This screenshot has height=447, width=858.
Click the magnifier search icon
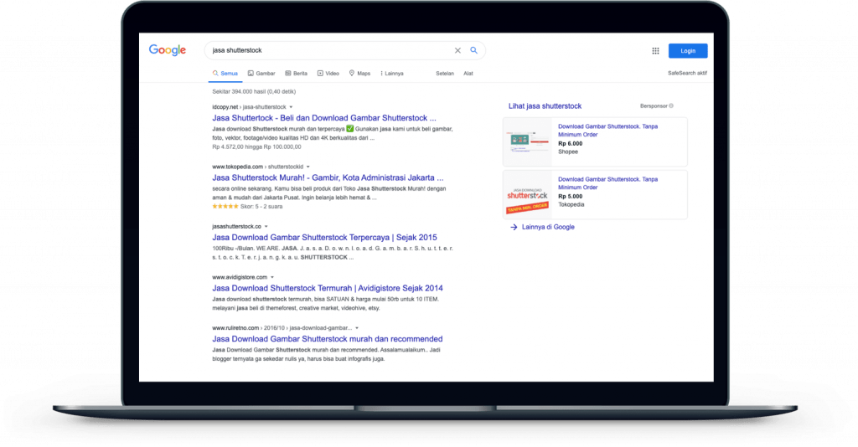[x=474, y=50]
